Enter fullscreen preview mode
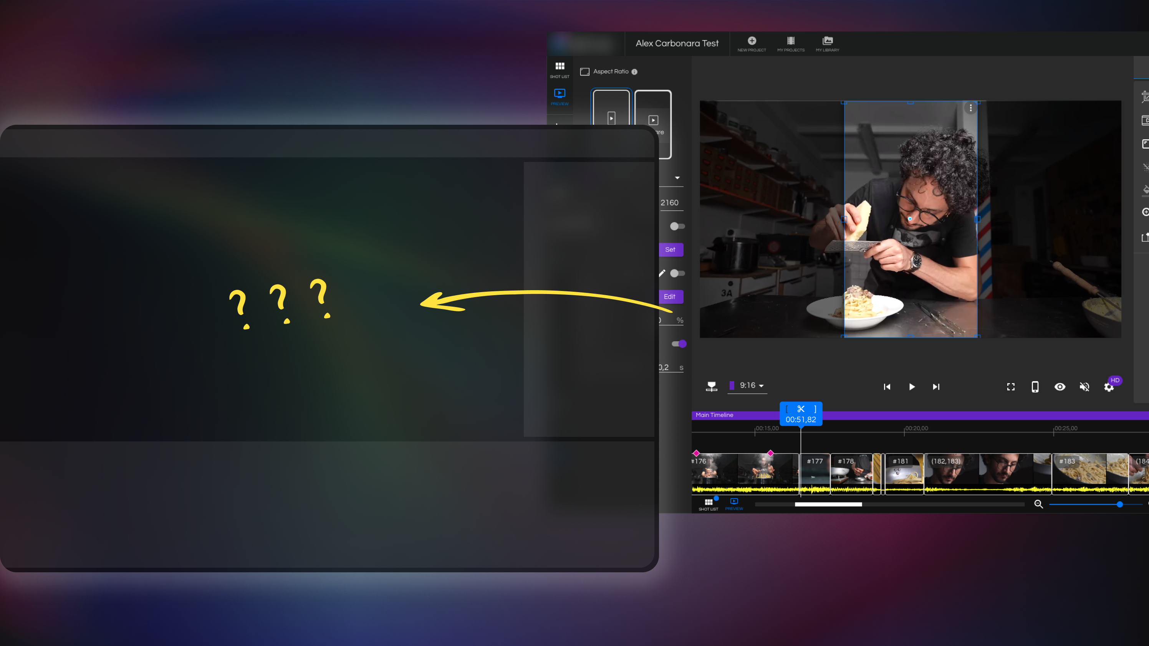Viewport: 1149px width, 646px height. click(1011, 387)
